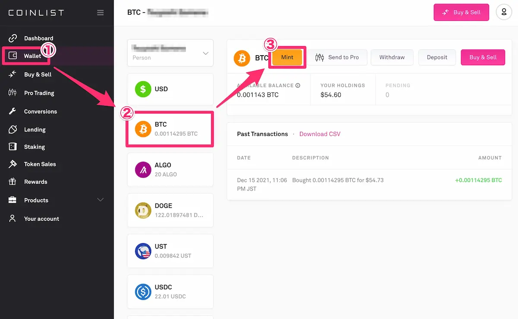Click the Your account person icon
The image size is (518, 319).
pos(13,219)
